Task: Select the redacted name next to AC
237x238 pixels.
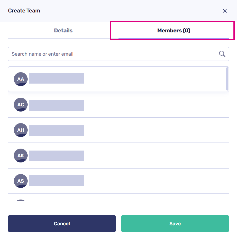Action: tap(57, 105)
